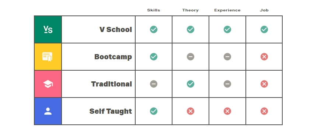Click Self Taught's Experience red X icon
The height and width of the screenshot is (138, 314).
[227, 111]
